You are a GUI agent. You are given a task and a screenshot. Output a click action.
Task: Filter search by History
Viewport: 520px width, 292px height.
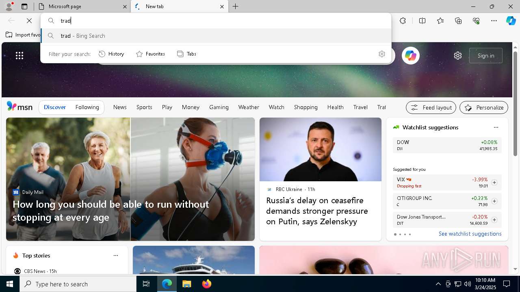pos(111,54)
